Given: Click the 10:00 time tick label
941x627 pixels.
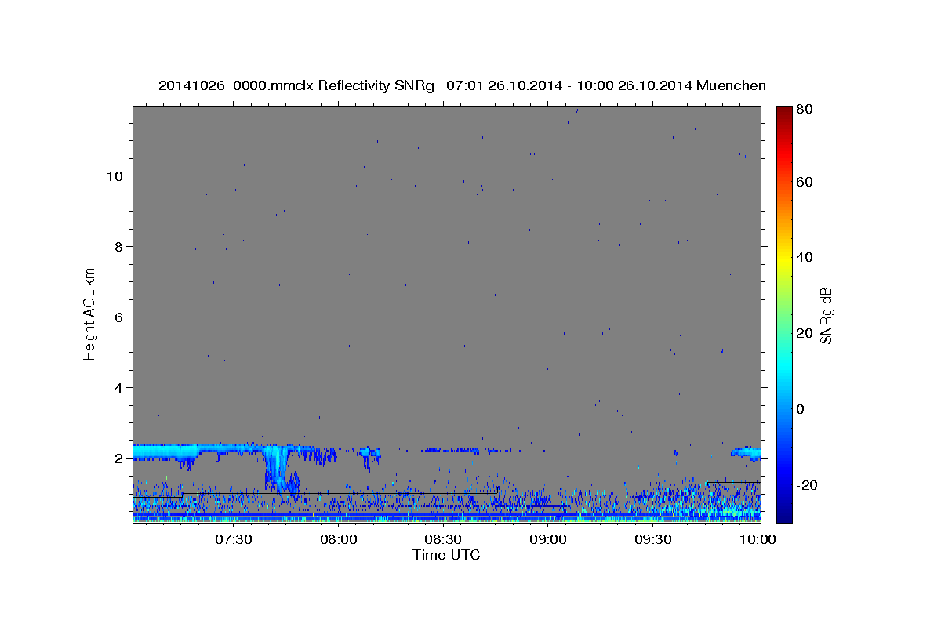Looking at the screenshot, I should click(758, 539).
